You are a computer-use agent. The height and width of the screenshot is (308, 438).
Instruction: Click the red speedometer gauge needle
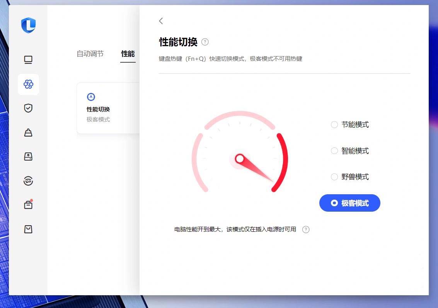254,168
